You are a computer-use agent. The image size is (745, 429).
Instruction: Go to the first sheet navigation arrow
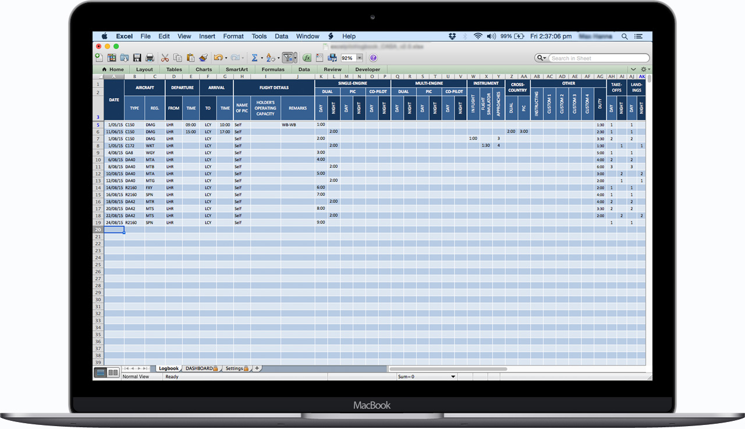pyautogui.click(x=126, y=369)
